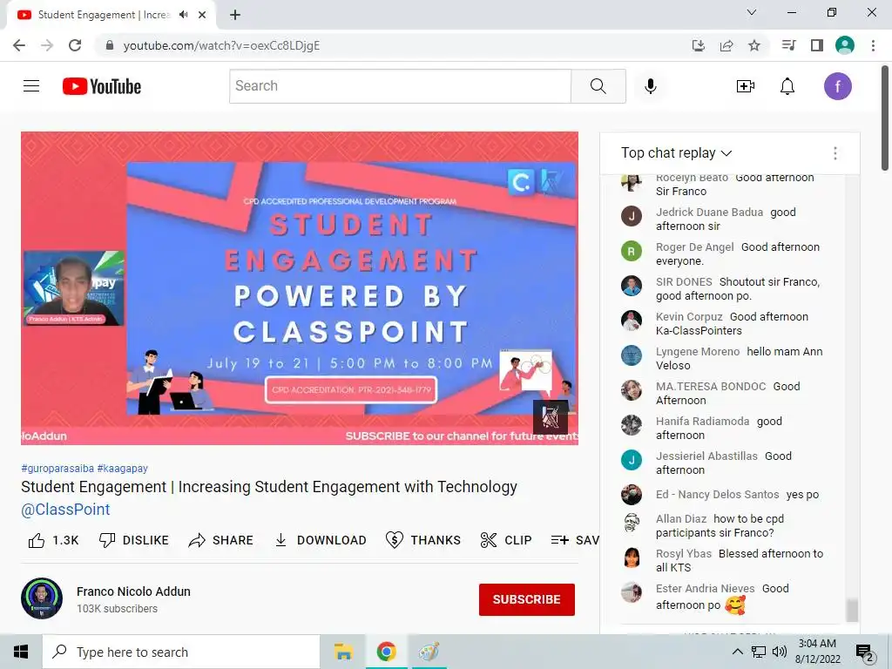Viewport: 892px width, 669px height.
Task: Open #guroparasaiba hashtag
Action: 57,468
